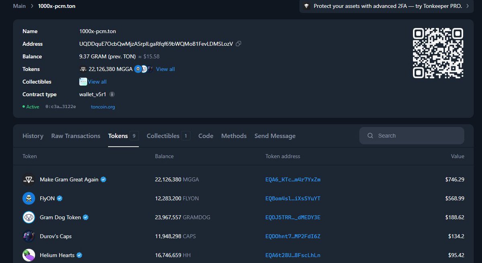Click verified badge next to Gram Dog Token
Viewport: 482px width, 263px height.
pyautogui.click(x=86, y=217)
